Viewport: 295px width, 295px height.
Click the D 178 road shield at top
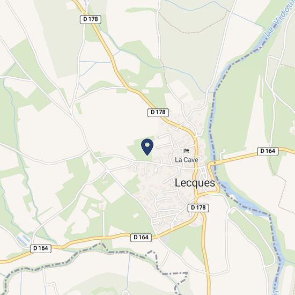click(x=91, y=19)
